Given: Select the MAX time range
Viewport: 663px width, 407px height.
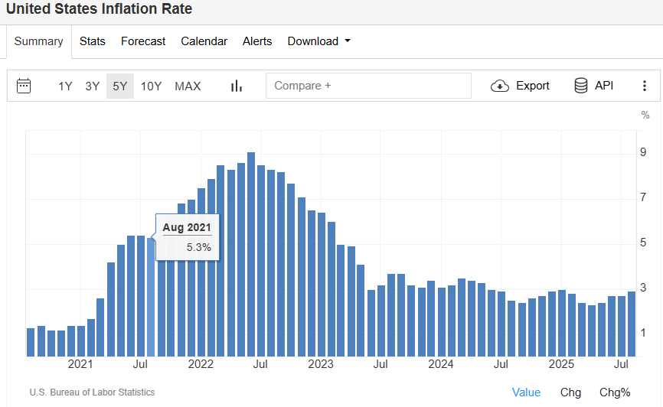Looking at the screenshot, I should [188, 86].
